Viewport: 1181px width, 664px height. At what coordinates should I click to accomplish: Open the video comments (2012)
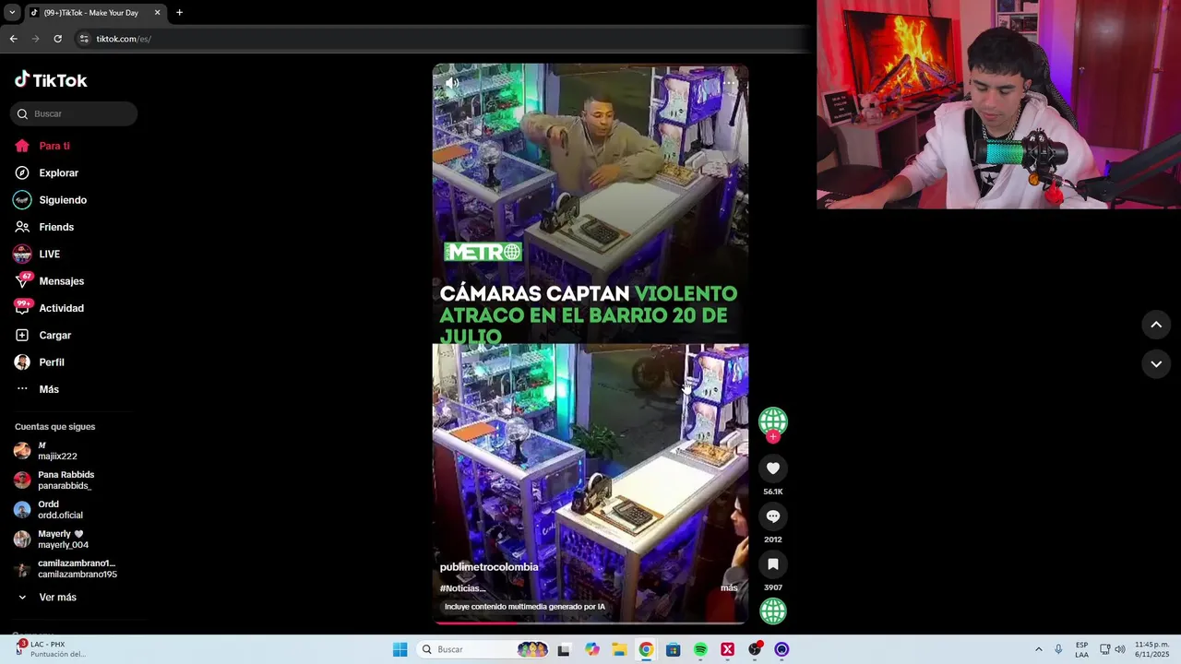[773, 516]
